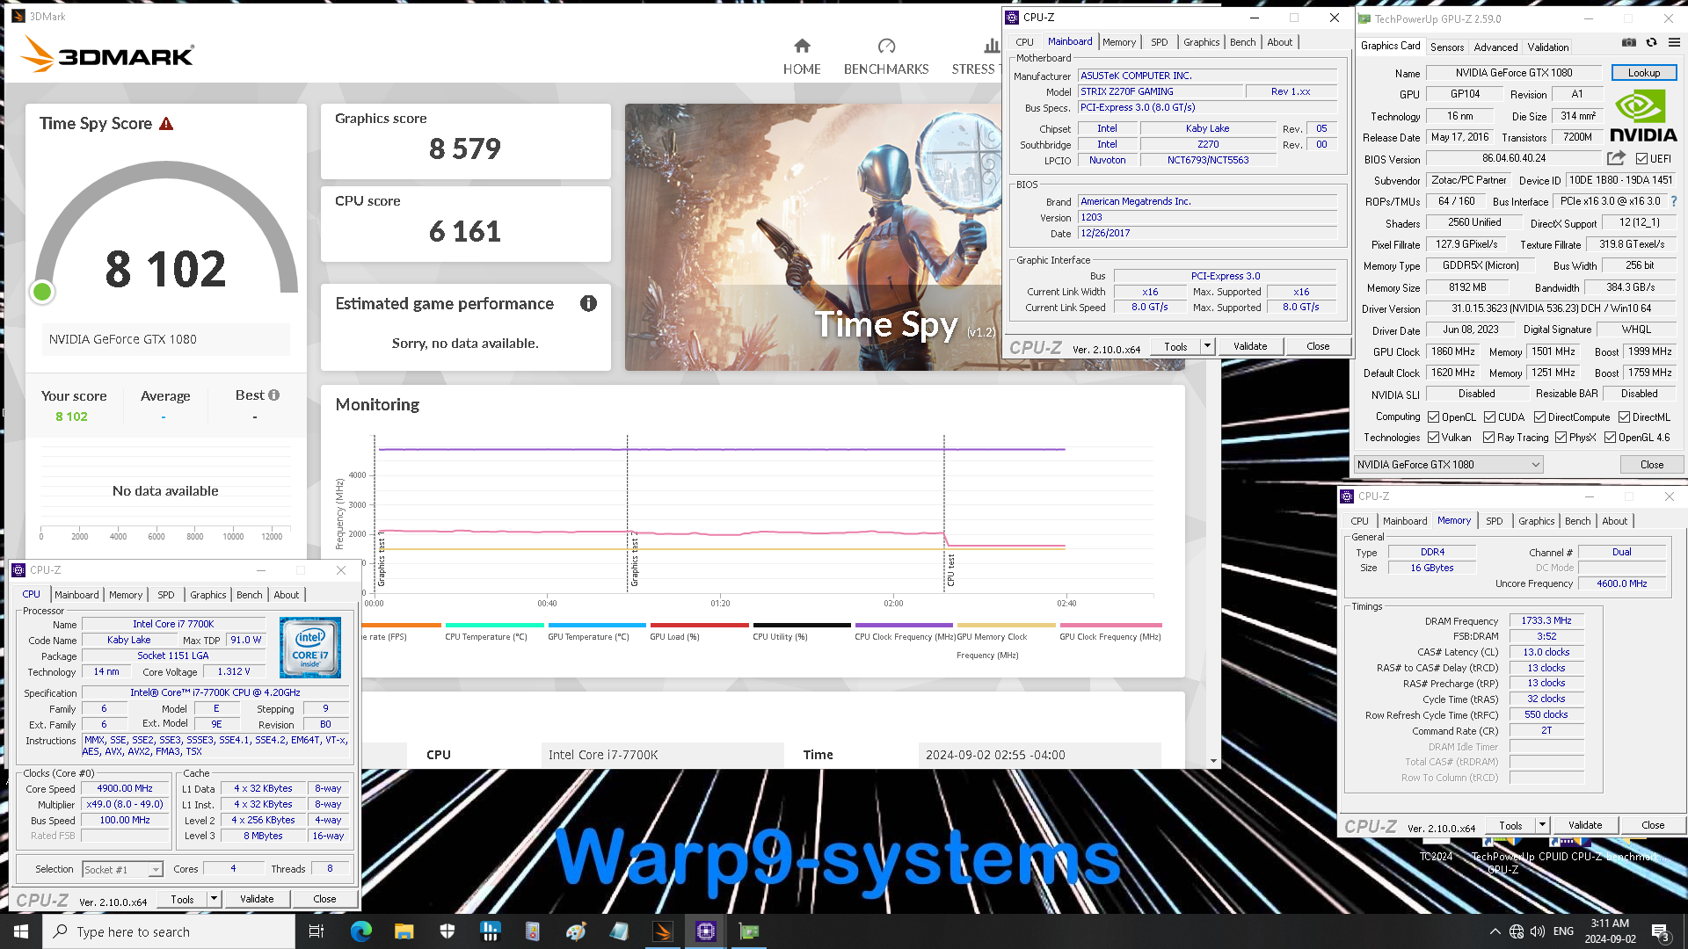Viewport: 1688px width, 949px height.
Task: Click the GPU Load red legend bar
Action: click(x=699, y=626)
